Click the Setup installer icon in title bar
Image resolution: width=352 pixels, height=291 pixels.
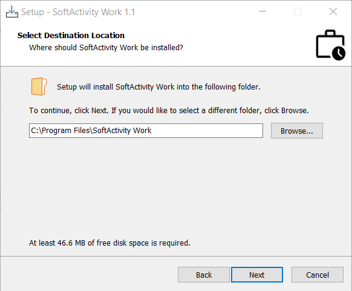pyautogui.click(x=12, y=11)
